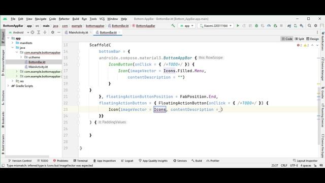The width and height of the screenshot is (325, 183).
Task: Click Select Opened File target icon
Action: 32,33
